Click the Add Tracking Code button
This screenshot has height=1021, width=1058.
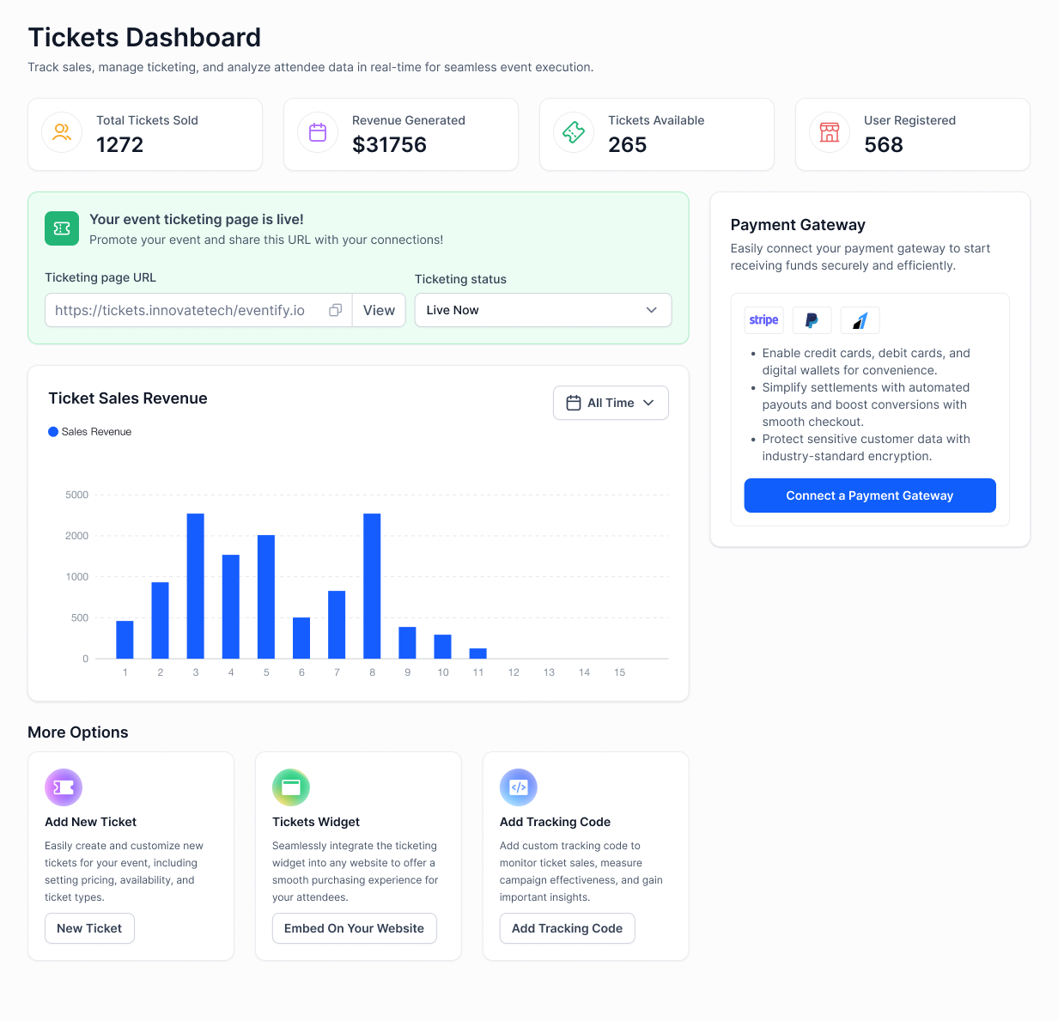pos(567,928)
